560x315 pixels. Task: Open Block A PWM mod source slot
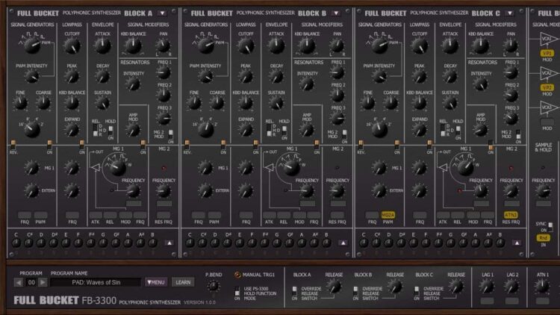[40, 215]
